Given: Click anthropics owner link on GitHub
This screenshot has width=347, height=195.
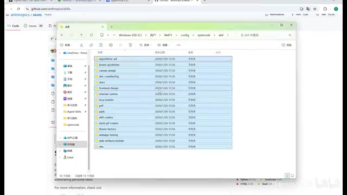Looking at the screenshot, I should coord(20,15).
